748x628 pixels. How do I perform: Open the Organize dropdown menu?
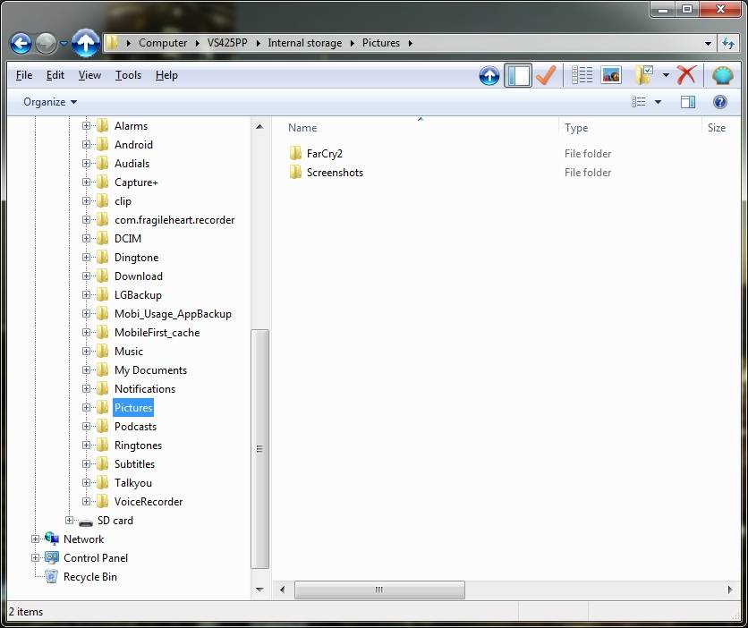(50, 102)
